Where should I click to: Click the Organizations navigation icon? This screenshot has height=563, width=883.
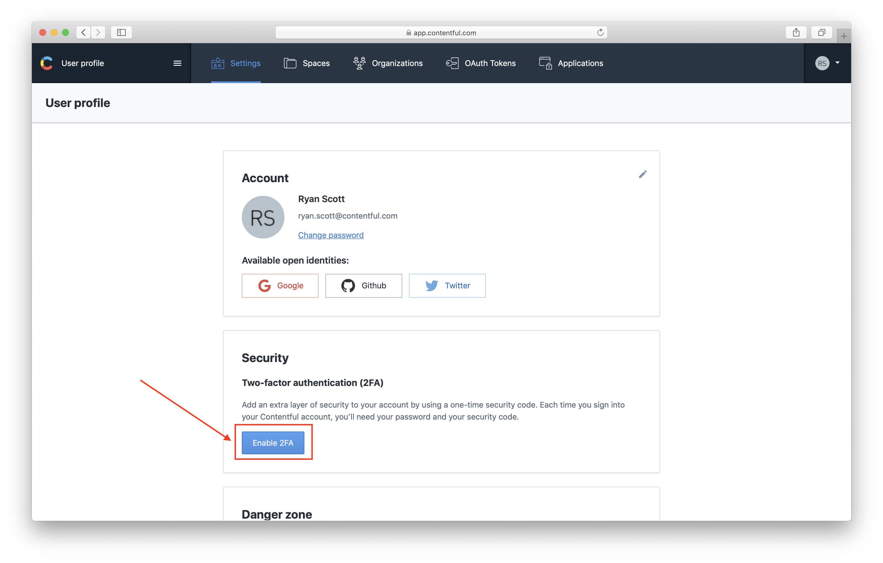359,63
